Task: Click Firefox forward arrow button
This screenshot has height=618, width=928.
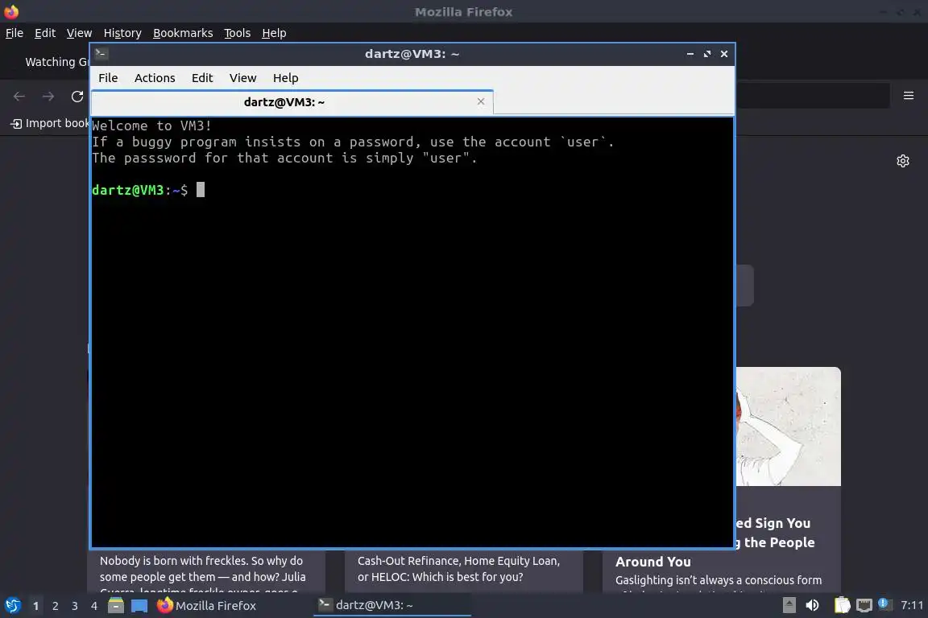Action: [x=48, y=97]
